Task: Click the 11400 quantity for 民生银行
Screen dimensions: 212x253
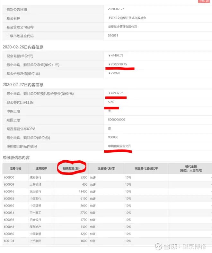Action: coord(83,191)
